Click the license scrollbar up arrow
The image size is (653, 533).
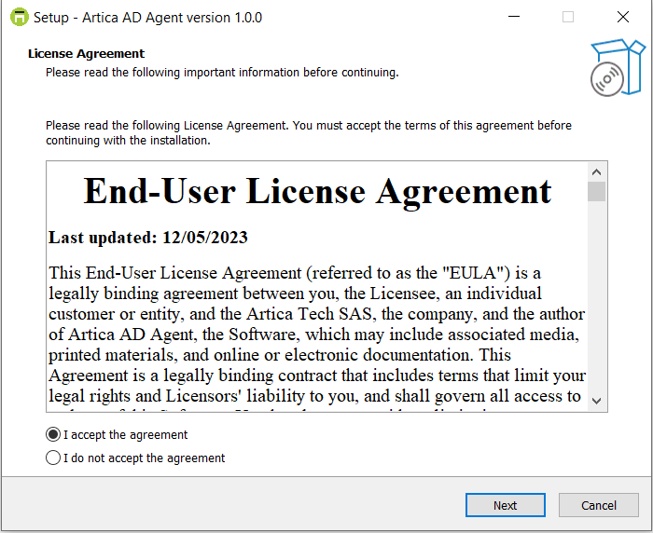tap(596, 171)
